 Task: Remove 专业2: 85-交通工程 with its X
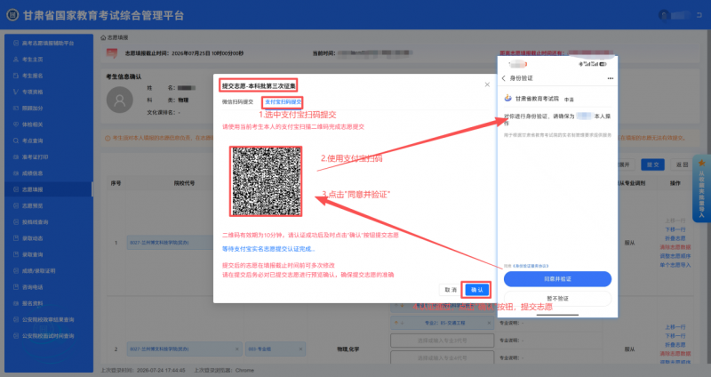point(489,323)
